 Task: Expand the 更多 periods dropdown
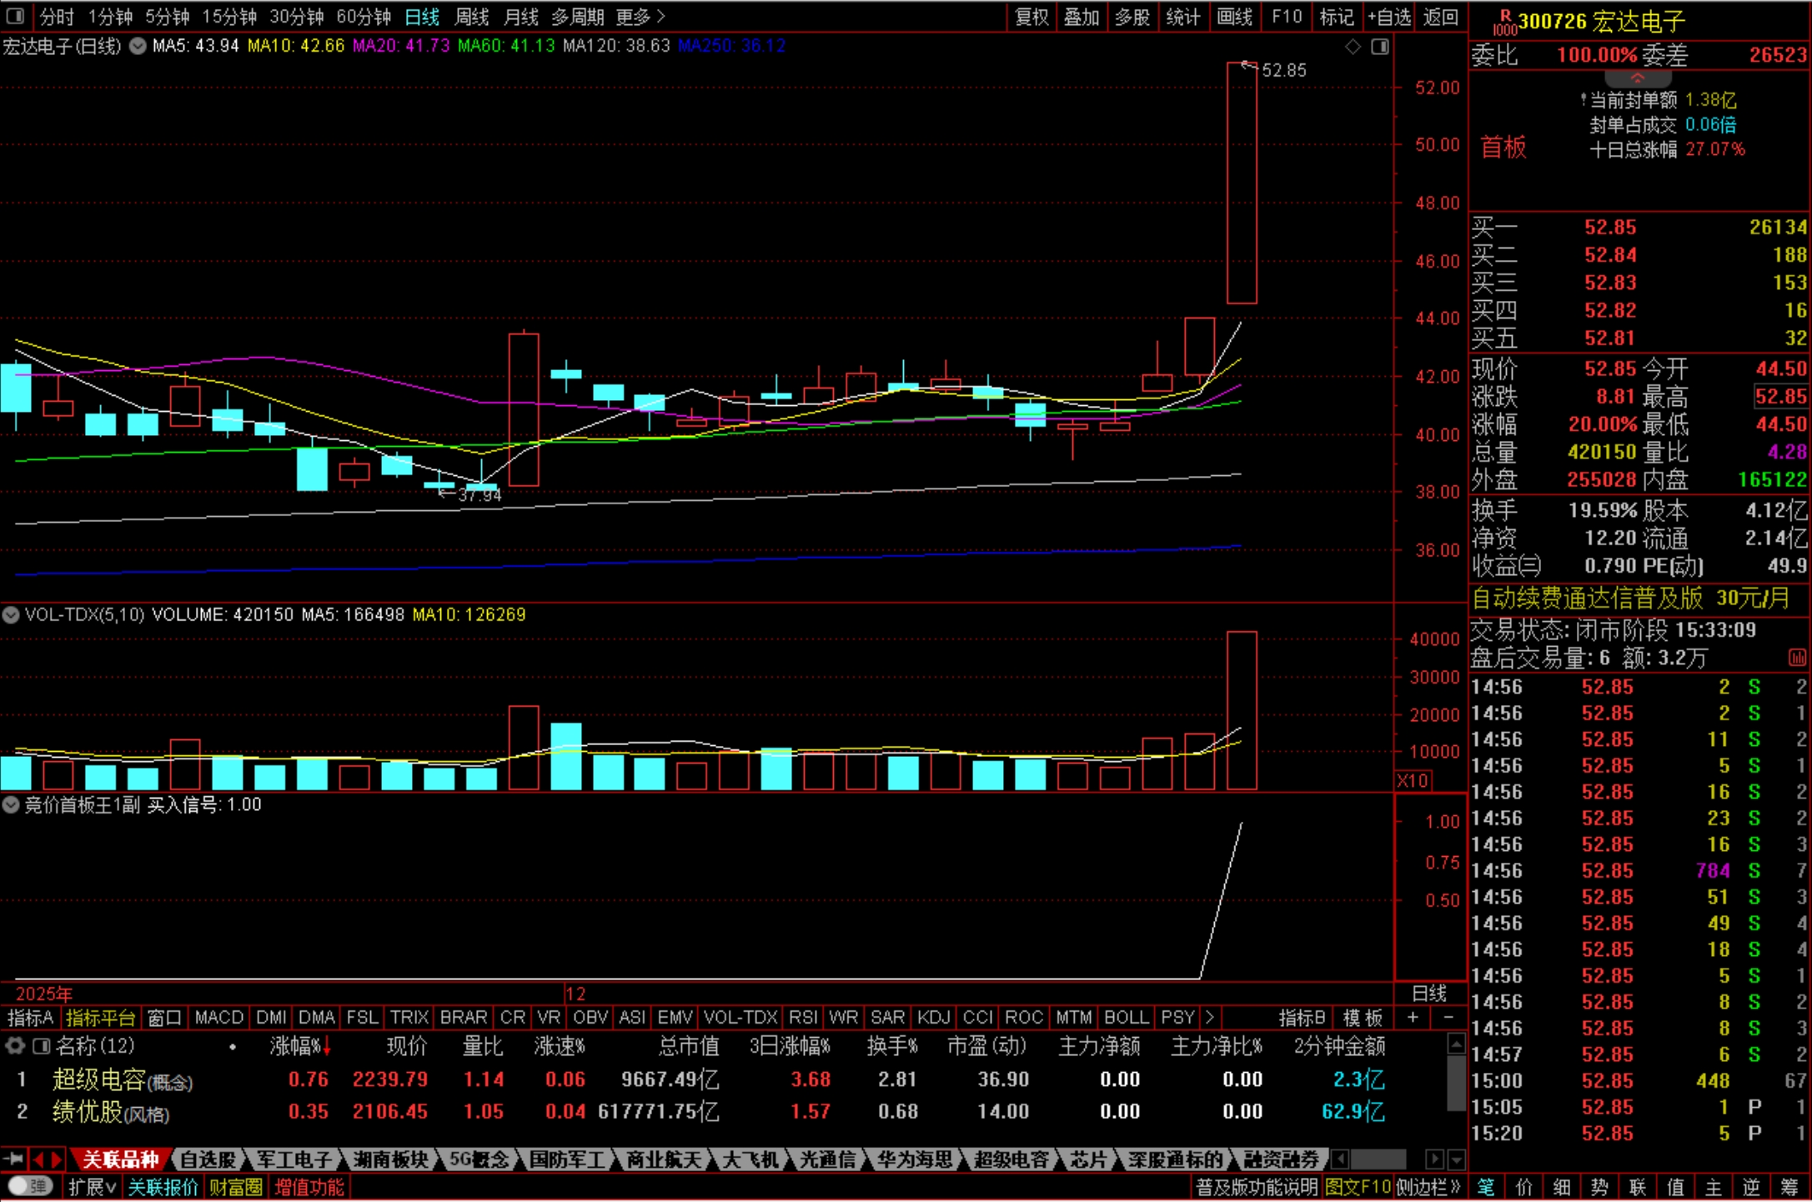click(640, 17)
